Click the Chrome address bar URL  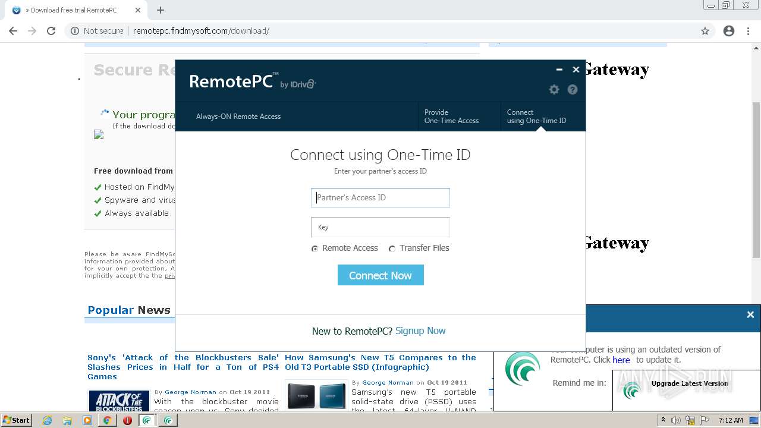tap(201, 31)
